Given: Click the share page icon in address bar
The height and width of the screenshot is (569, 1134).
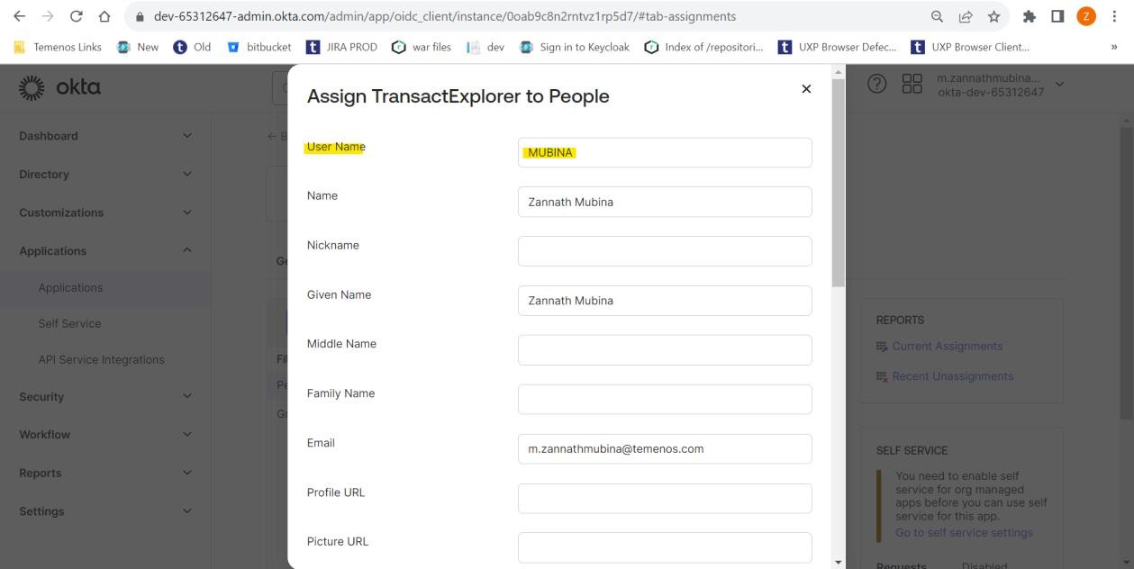Looking at the screenshot, I should click(966, 16).
